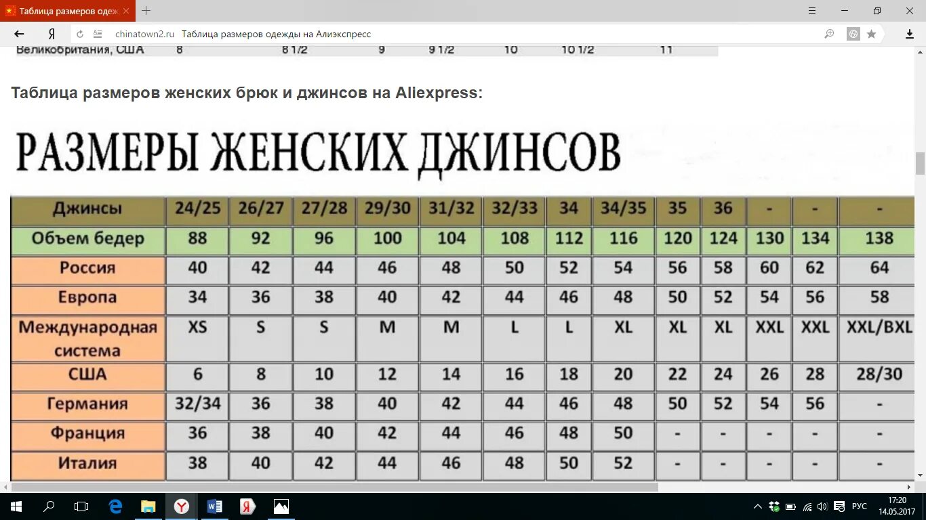The image size is (926, 520).
Task: Click the Dropbox tray icon
Action: tap(774, 506)
